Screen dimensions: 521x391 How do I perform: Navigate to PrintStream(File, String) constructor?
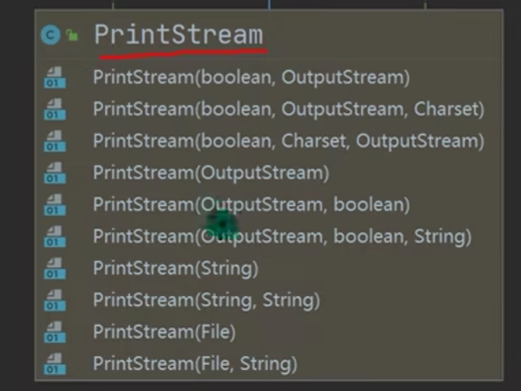pos(195,364)
